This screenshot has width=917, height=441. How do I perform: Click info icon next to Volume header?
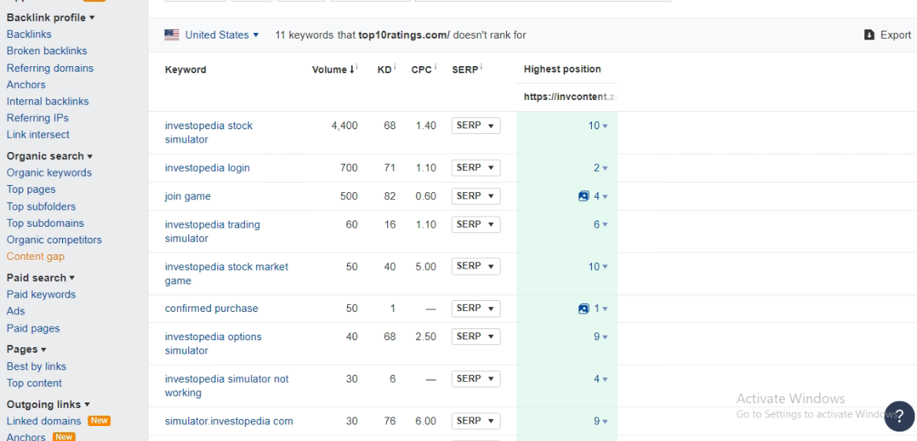point(357,68)
